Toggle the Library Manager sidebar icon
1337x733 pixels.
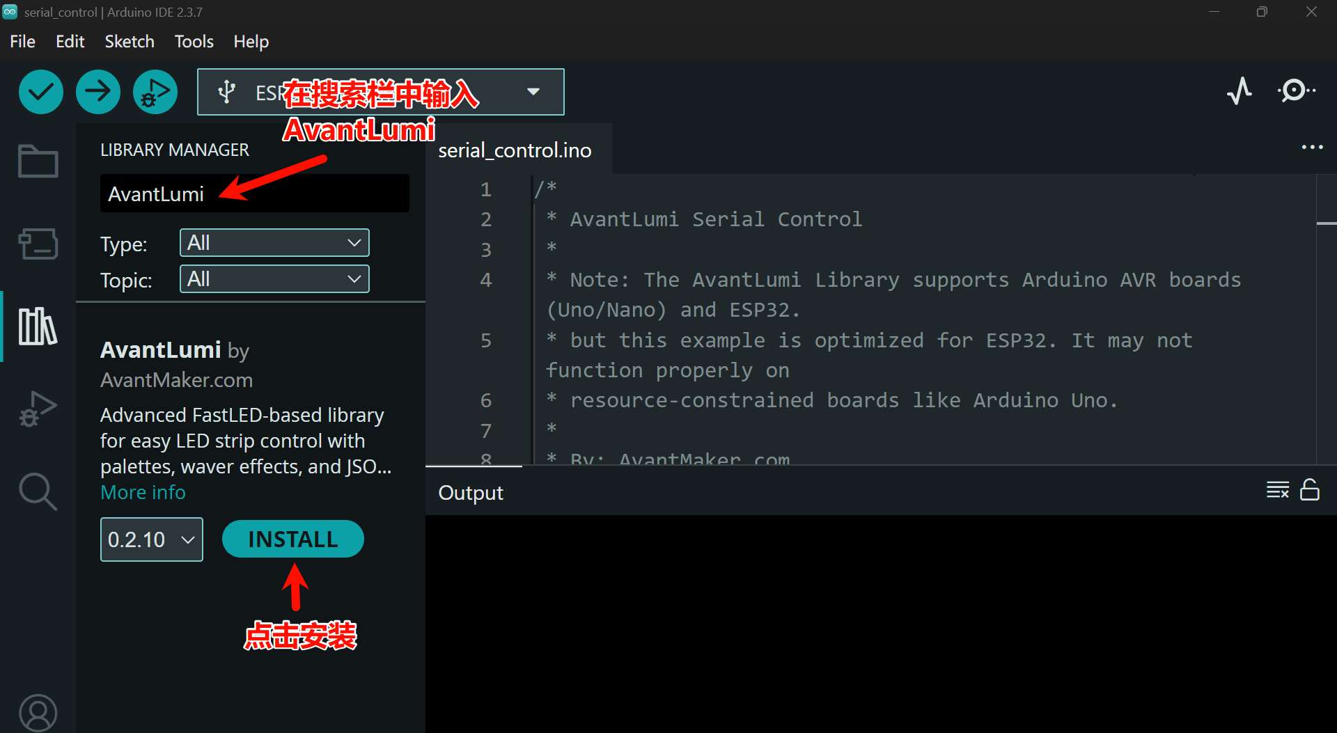pyautogui.click(x=38, y=326)
